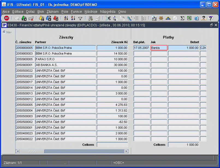Click závazek number 2050900001 field
Screen dimensions: 220x168
click(x=25, y=65)
